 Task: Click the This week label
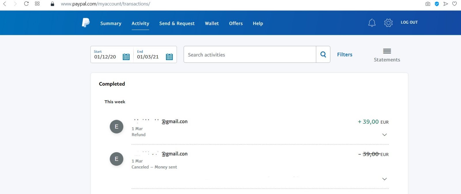click(x=115, y=102)
